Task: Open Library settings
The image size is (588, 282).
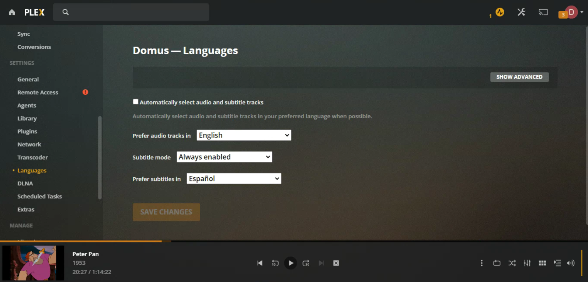Action: pyautogui.click(x=27, y=118)
